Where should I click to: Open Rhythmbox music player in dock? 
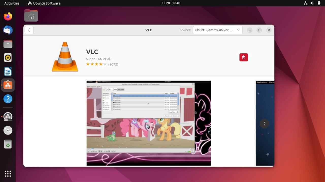pyautogui.click(x=8, y=58)
